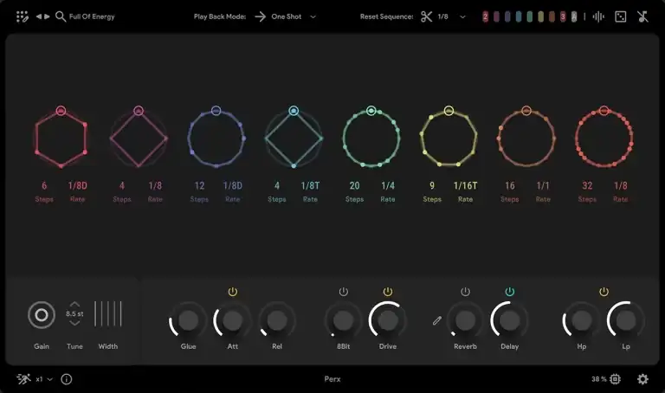665x393 pixels.
Task: Click the hexagon sequencer start marker
Action: (x=61, y=111)
